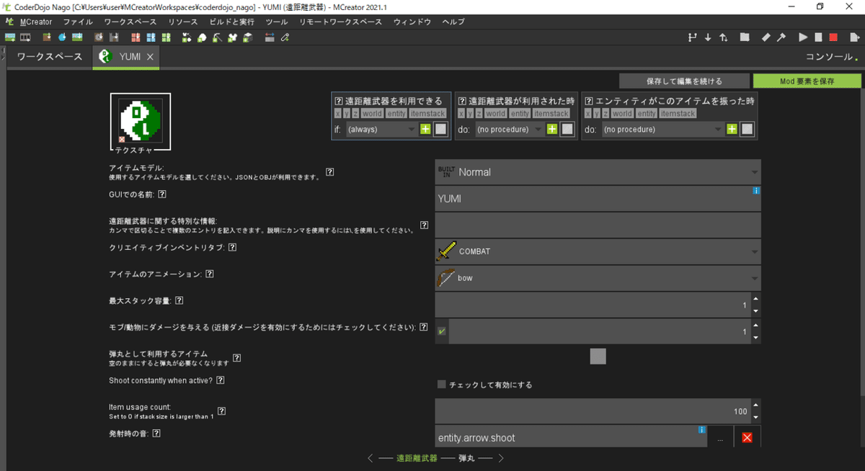Export the mod file using rightmost toolbar icon

[x=854, y=37]
